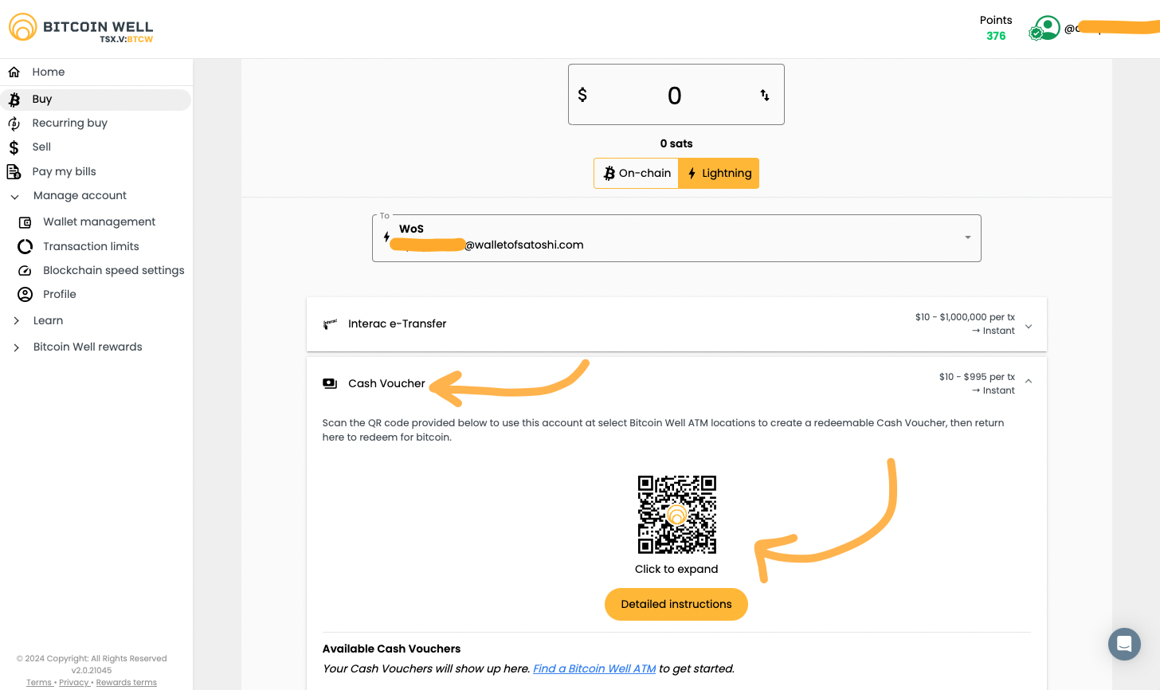Open the Privacy link
Image resolution: width=1160 pixels, height=690 pixels.
[x=73, y=682]
